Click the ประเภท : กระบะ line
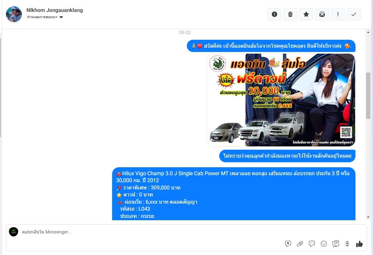The width and height of the screenshot is (373, 255). click(x=137, y=216)
